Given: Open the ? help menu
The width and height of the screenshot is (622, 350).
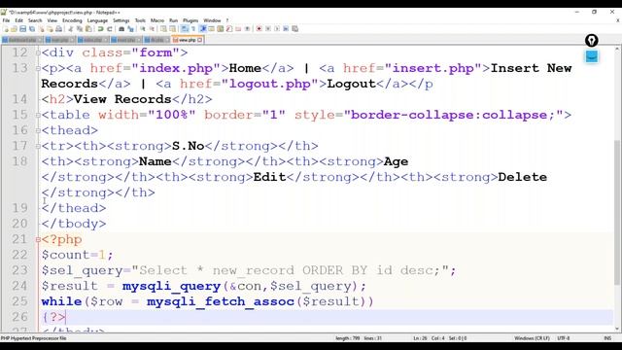Looking at the screenshot, I should coord(227,20).
